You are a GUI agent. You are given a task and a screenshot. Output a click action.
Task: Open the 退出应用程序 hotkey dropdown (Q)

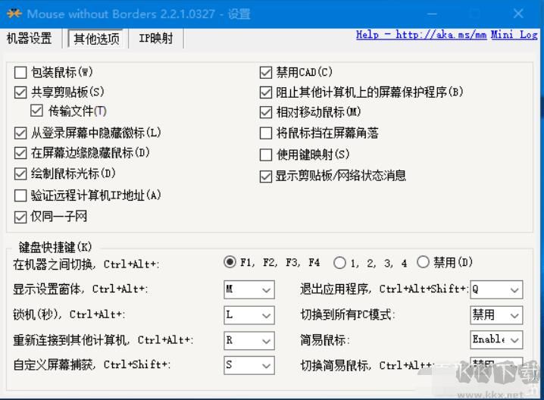coord(496,289)
